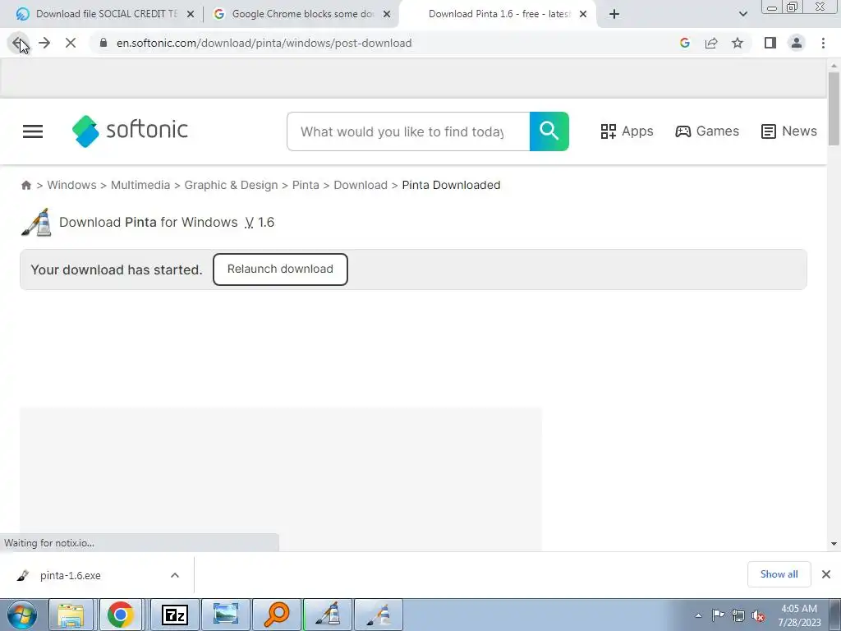The height and width of the screenshot is (631, 841).
Task: Show hidden tray icons arrow
Action: click(x=698, y=615)
